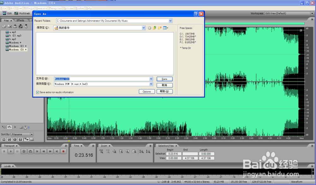Viewport: 316px width, 185px height.
Task: Open the file name dropdown arrow
Action: click(151, 79)
